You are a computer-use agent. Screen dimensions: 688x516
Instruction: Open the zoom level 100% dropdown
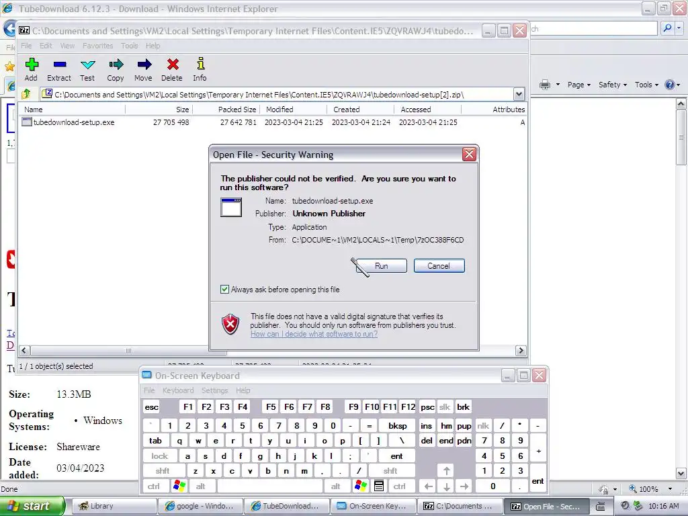(x=670, y=489)
